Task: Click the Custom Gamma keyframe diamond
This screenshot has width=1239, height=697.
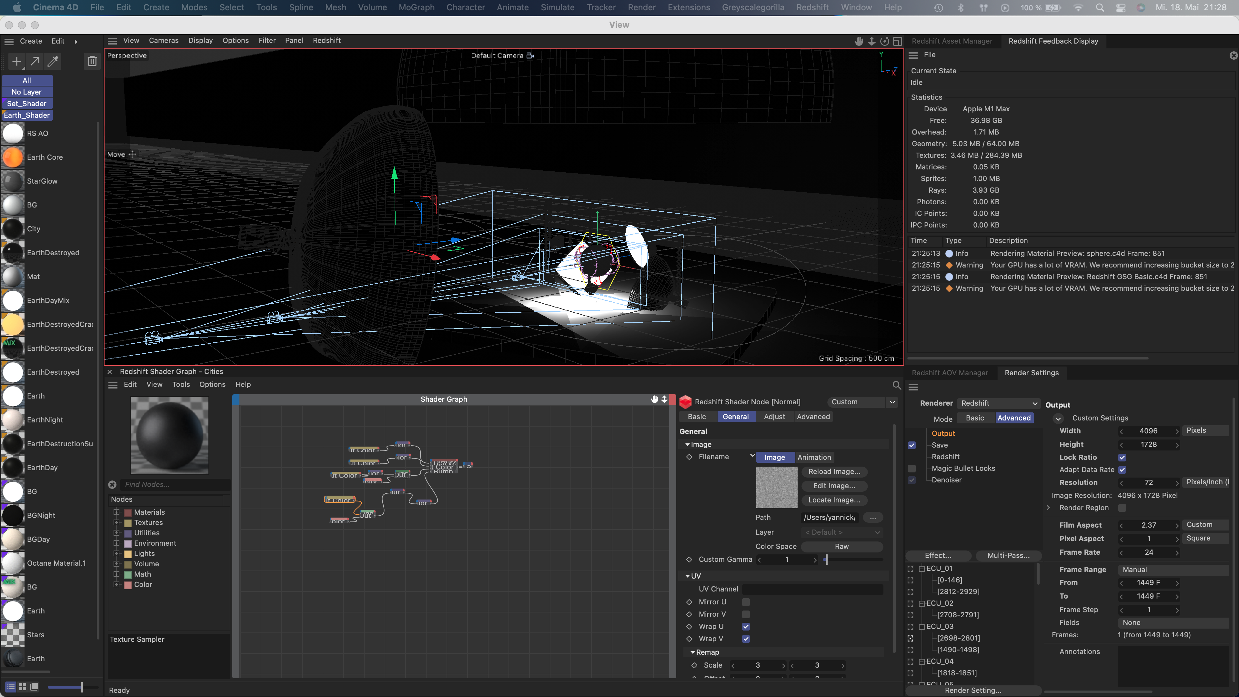Action: pos(689,560)
